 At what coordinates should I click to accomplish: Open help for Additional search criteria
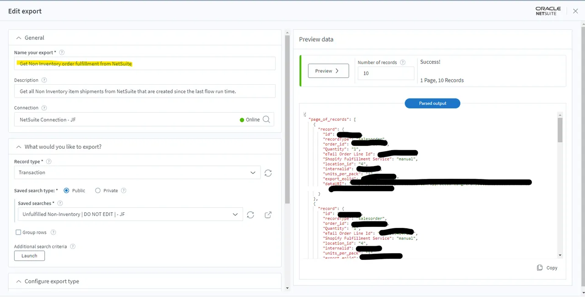coord(73,246)
